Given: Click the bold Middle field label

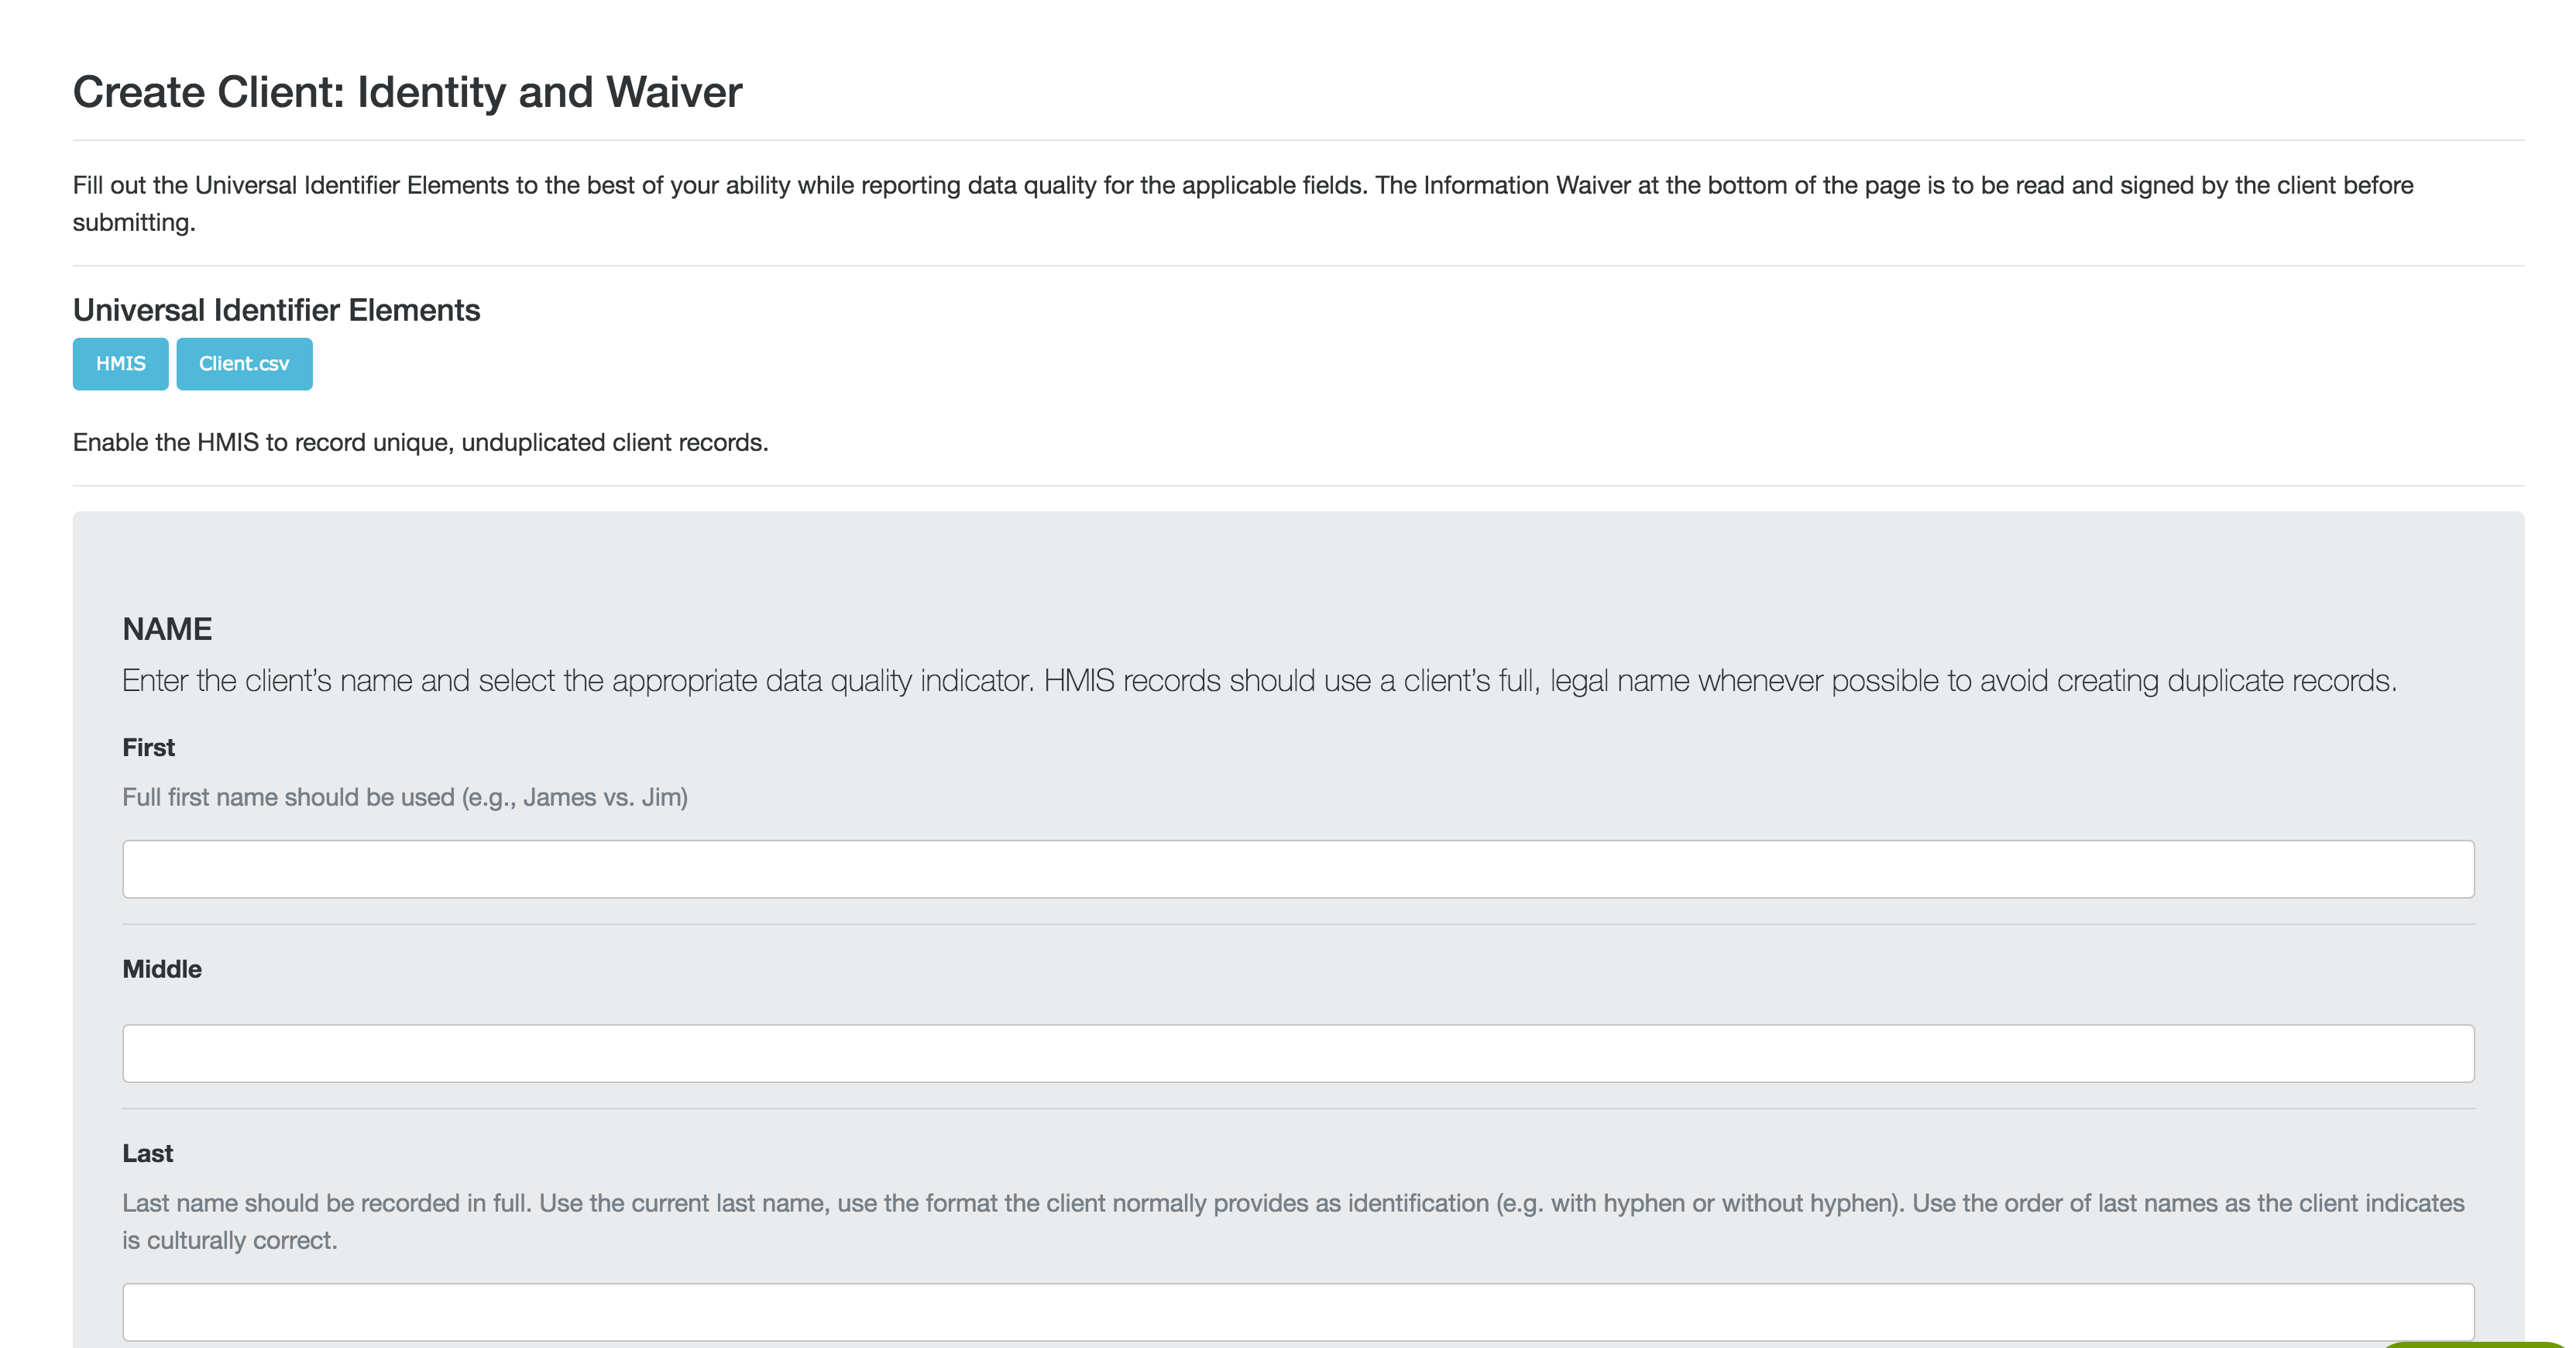Looking at the screenshot, I should pyautogui.click(x=161, y=969).
